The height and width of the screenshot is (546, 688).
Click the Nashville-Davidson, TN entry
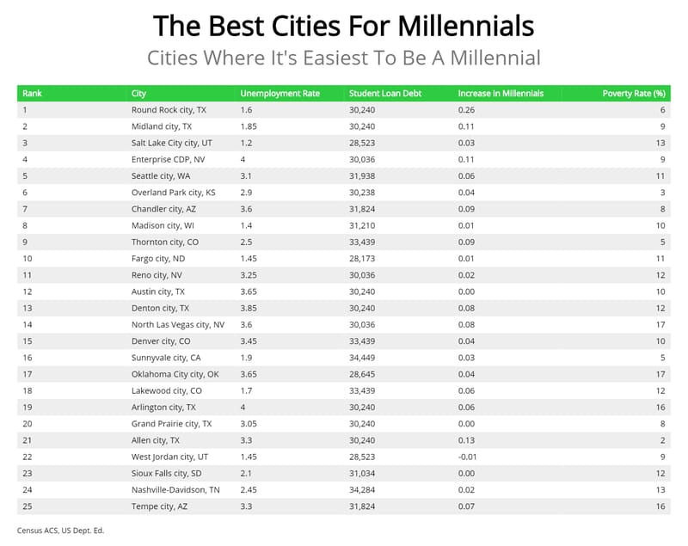[x=174, y=488]
